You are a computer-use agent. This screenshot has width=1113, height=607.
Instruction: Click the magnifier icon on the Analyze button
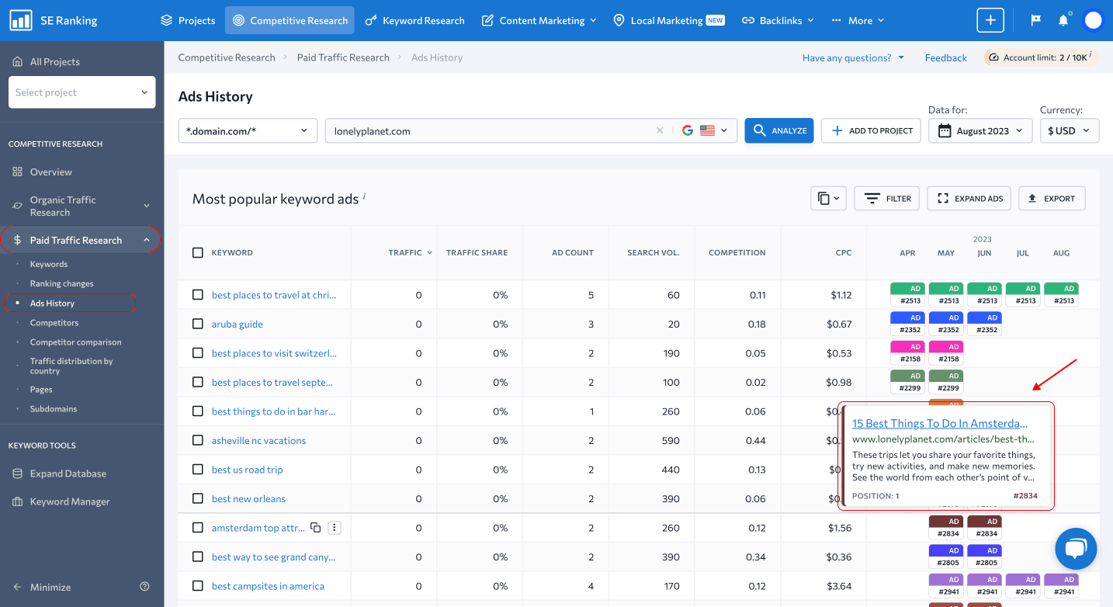pyautogui.click(x=759, y=130)
